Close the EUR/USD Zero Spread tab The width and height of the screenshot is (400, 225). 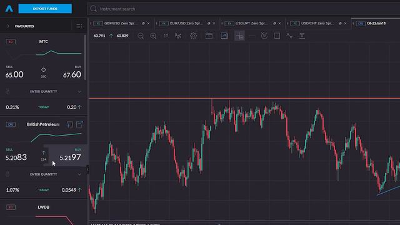214,24
